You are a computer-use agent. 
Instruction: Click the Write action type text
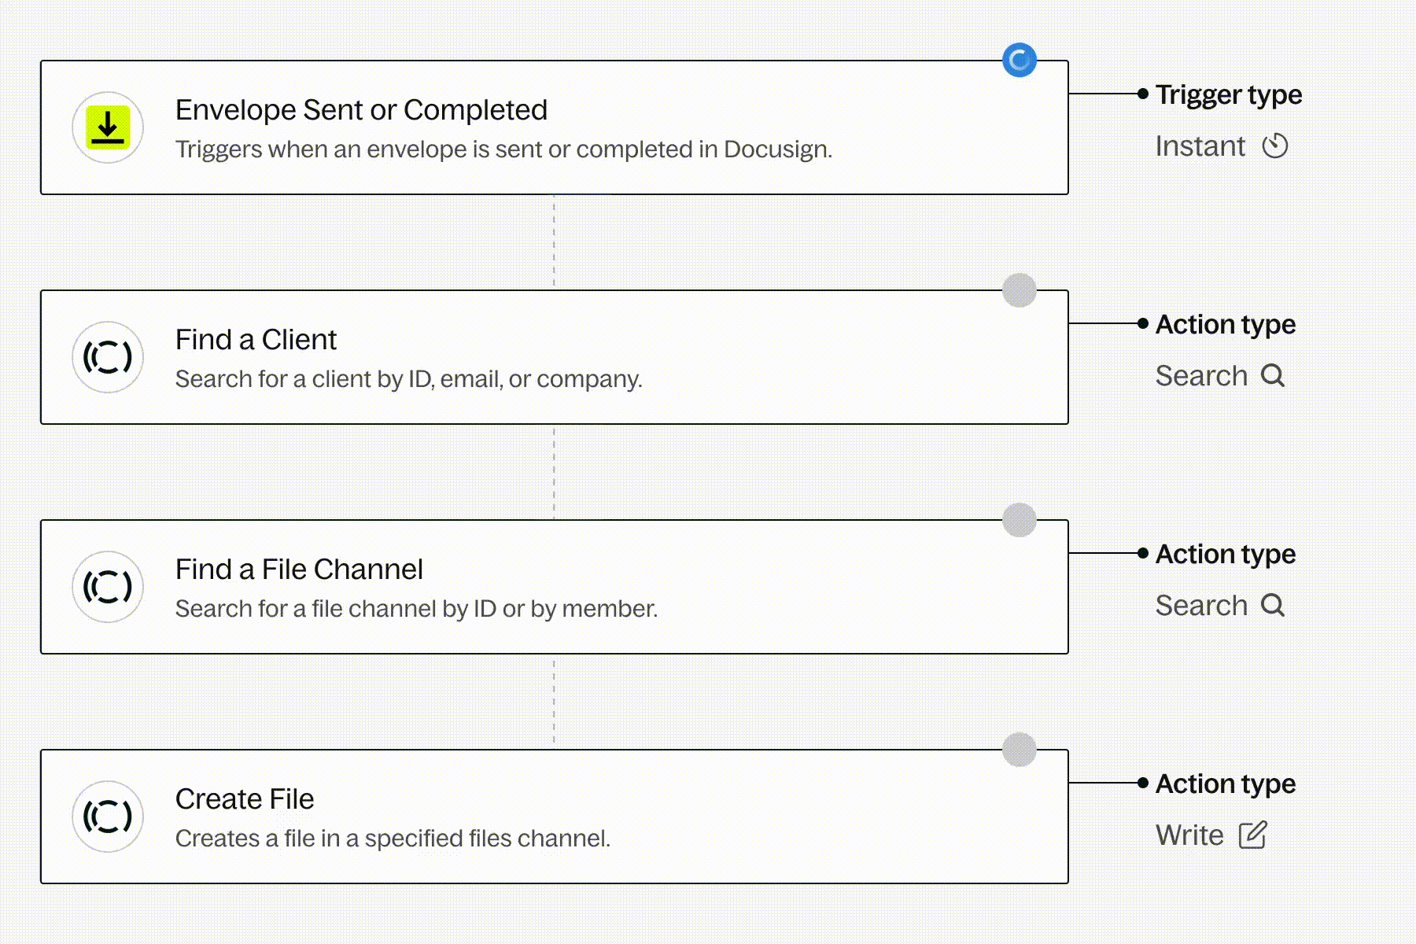(x=1189, y=835)
